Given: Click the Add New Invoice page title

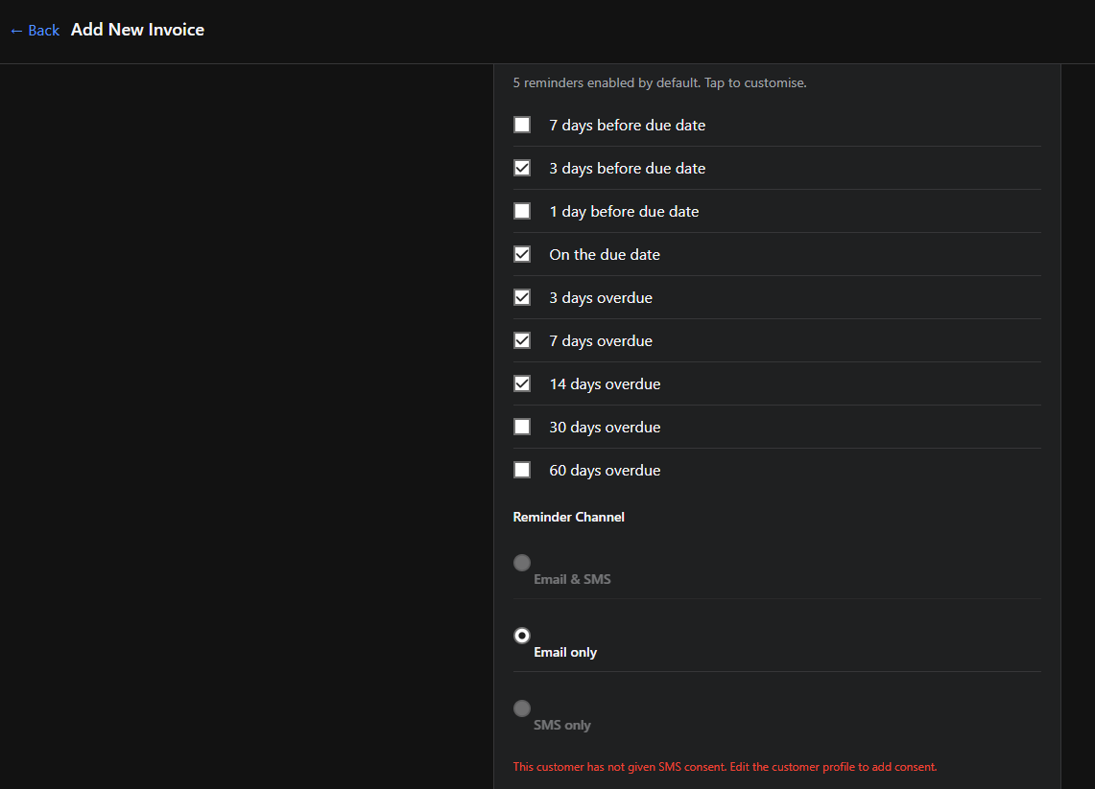Looking at the screenshot, I should click(137, 30).
